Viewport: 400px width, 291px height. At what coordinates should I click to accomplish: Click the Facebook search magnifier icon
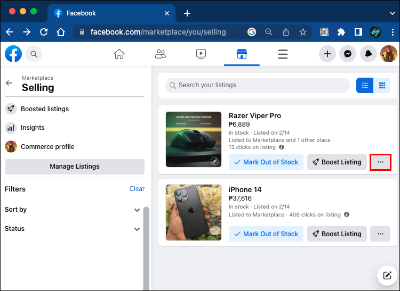point(34,54)
